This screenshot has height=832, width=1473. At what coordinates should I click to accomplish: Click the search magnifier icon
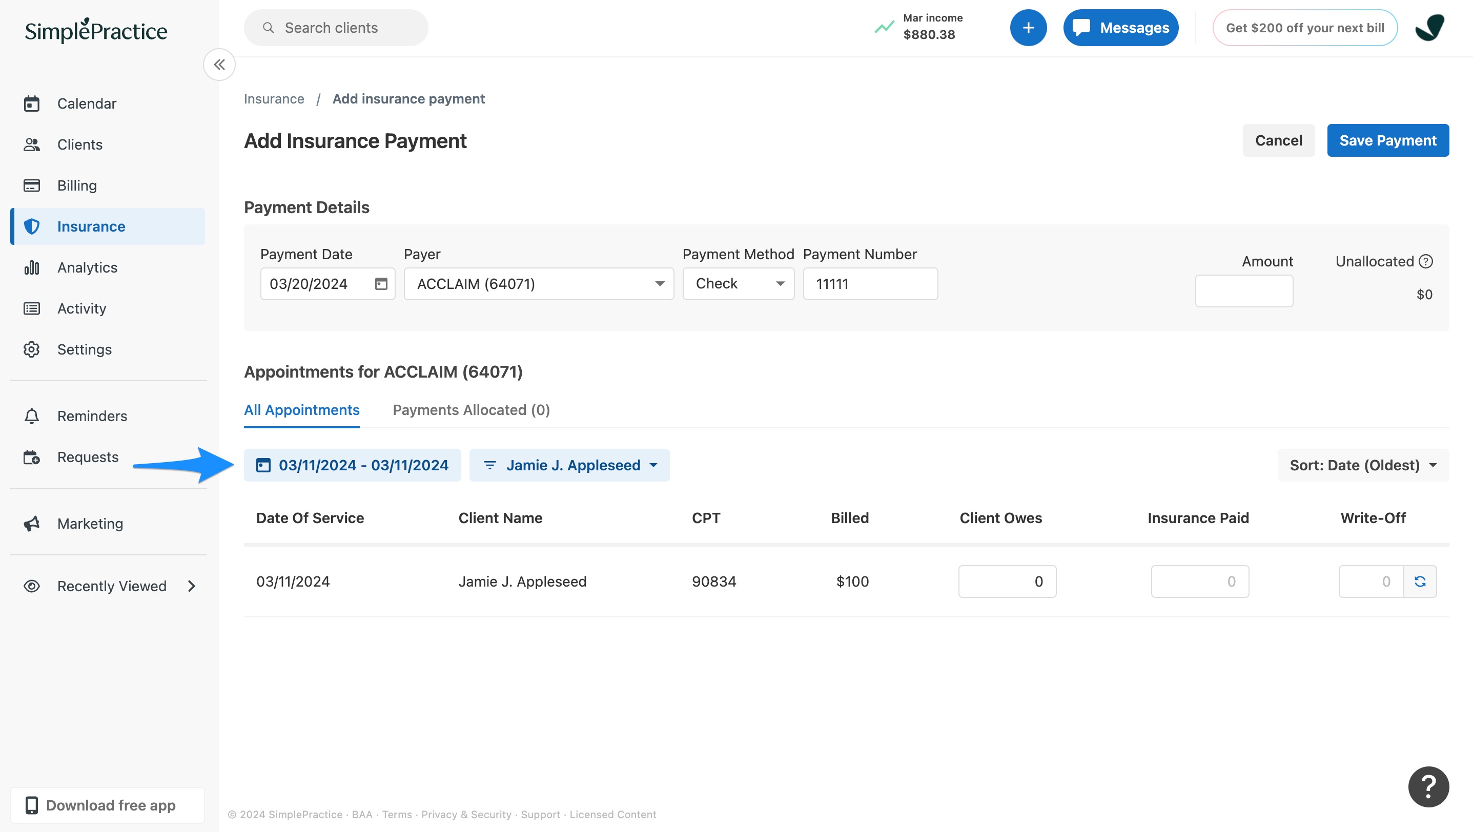268,28
